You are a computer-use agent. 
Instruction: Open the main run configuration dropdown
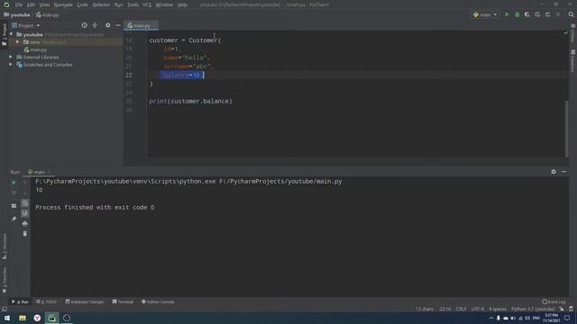tap(485, 14)
